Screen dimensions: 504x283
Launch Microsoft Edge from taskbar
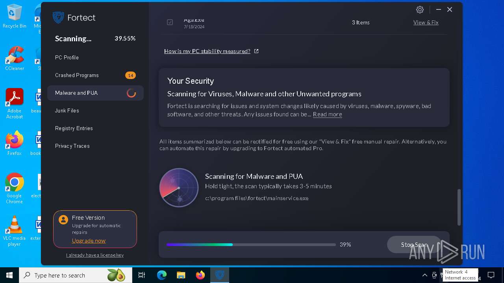point(162,275)
